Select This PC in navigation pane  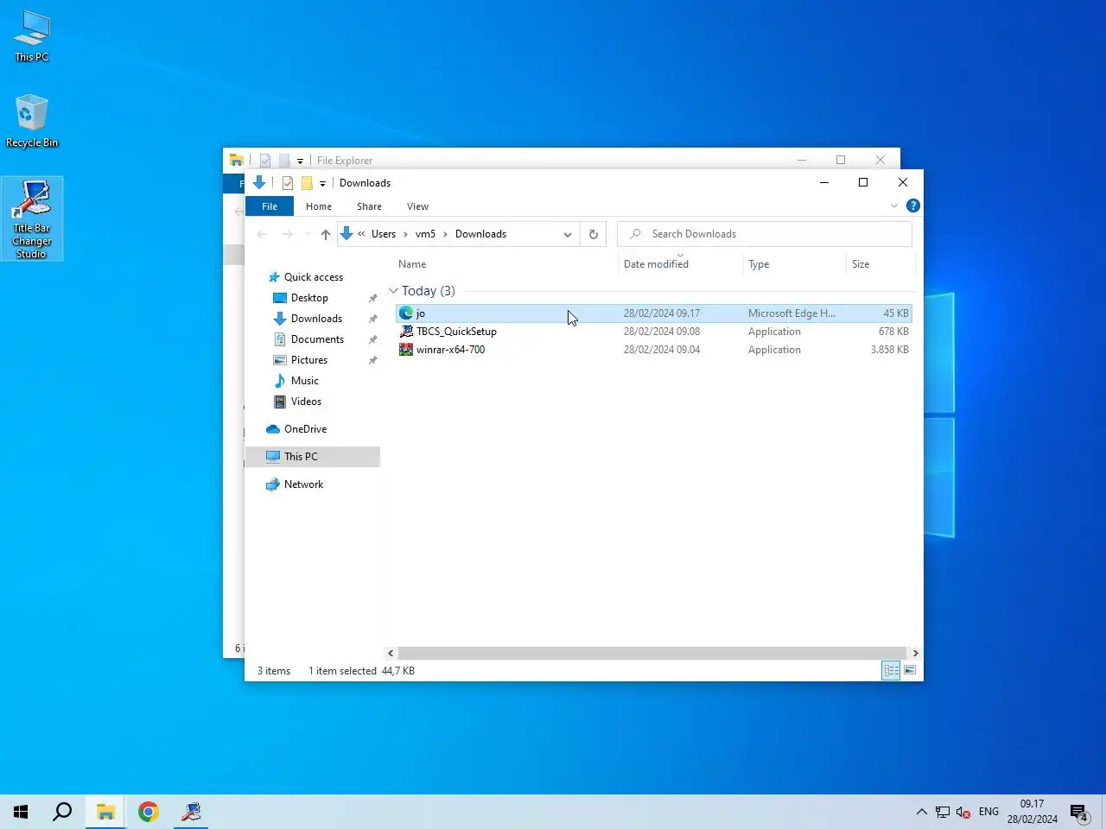coord(313,457)
